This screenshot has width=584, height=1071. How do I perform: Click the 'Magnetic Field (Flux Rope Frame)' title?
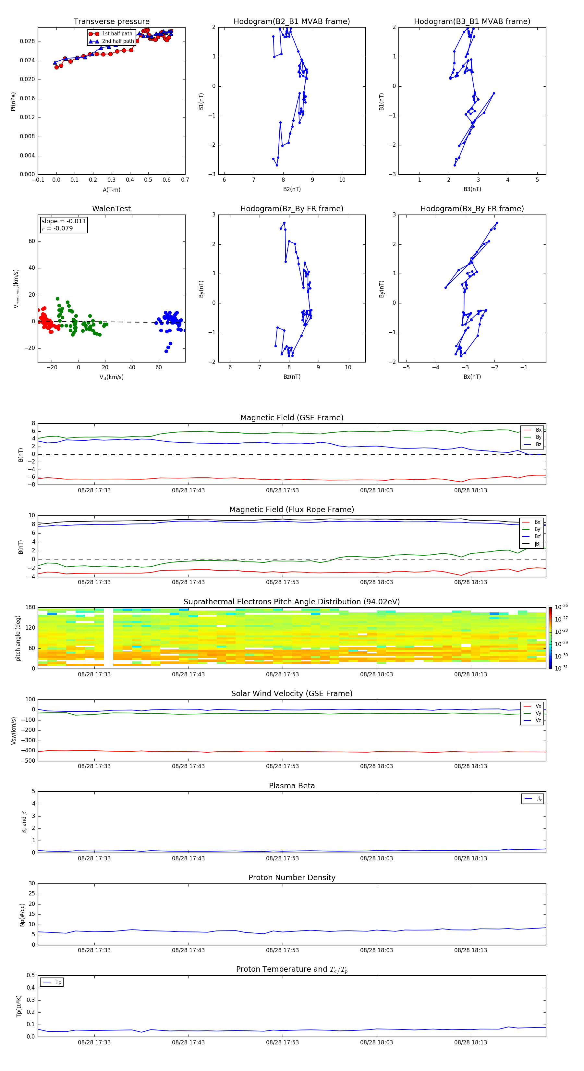click(x=292, y=510)
